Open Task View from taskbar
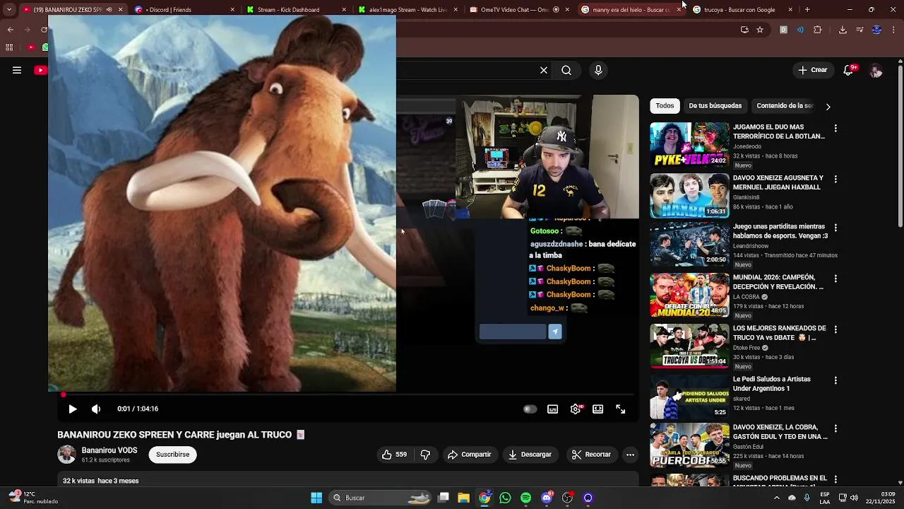Screen dimensions: 904x509 click(x=444, y=498)
